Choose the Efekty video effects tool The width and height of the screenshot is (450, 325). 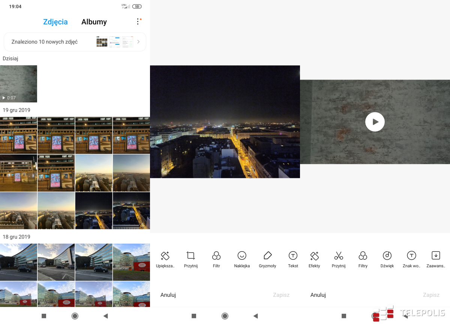[x=314, y=259]
